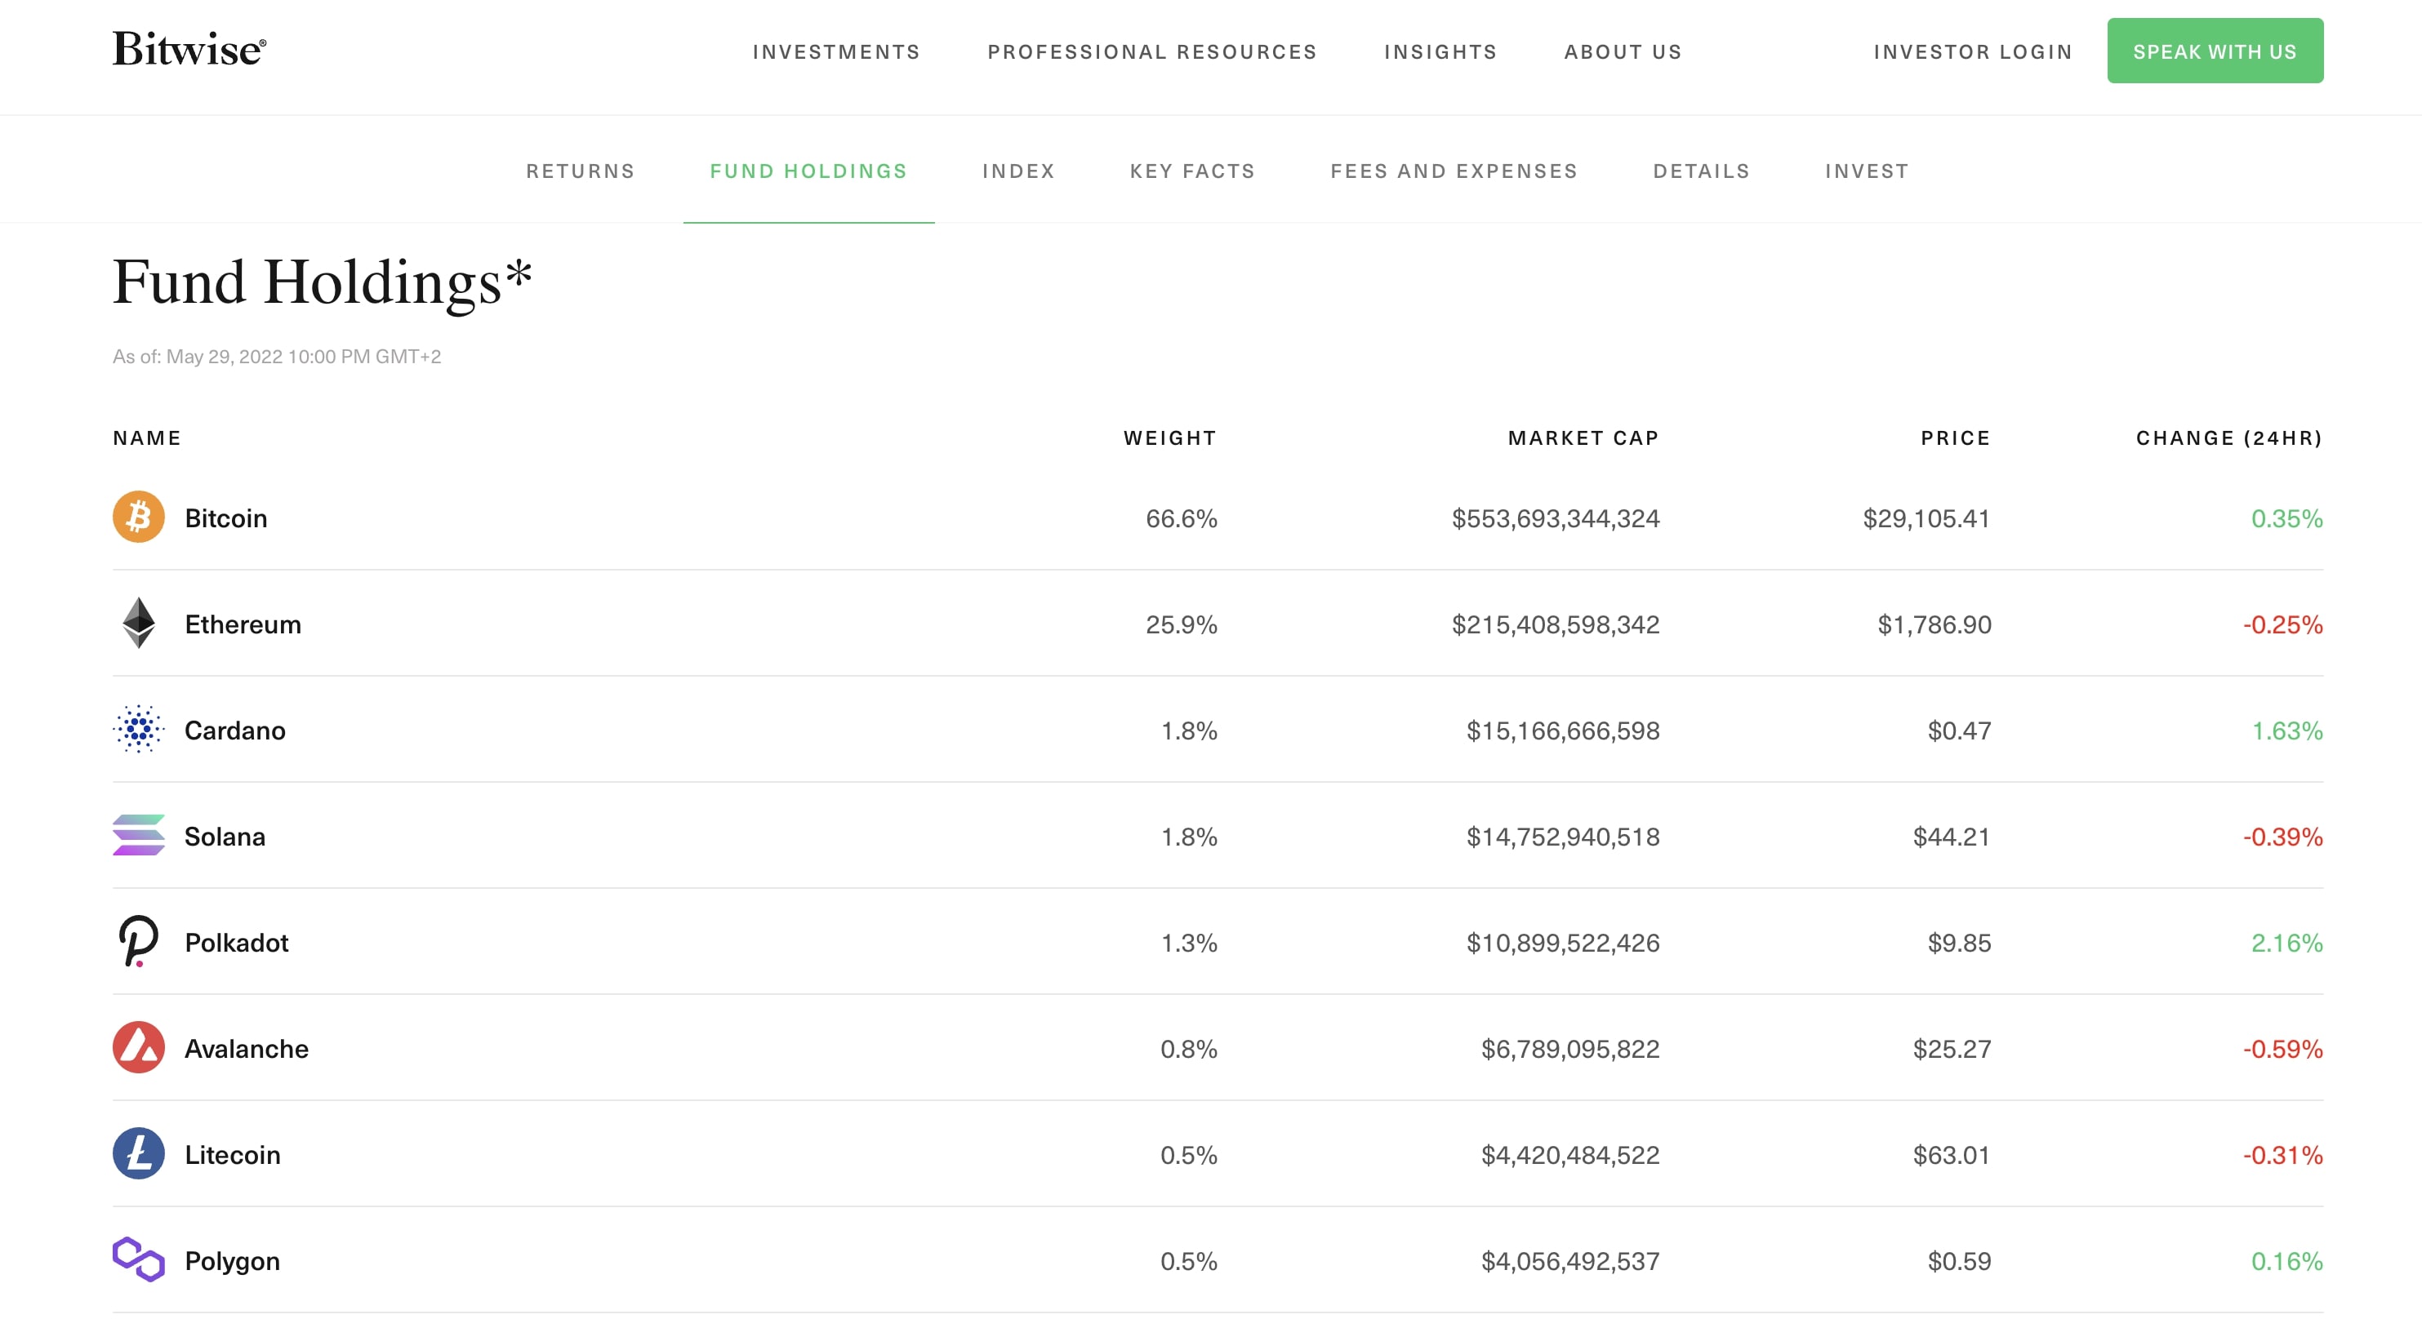Image resolution: width=2422 pixels, height=1319 pixels.
Task: Open the Insights menu
Action: point(1440,51)
